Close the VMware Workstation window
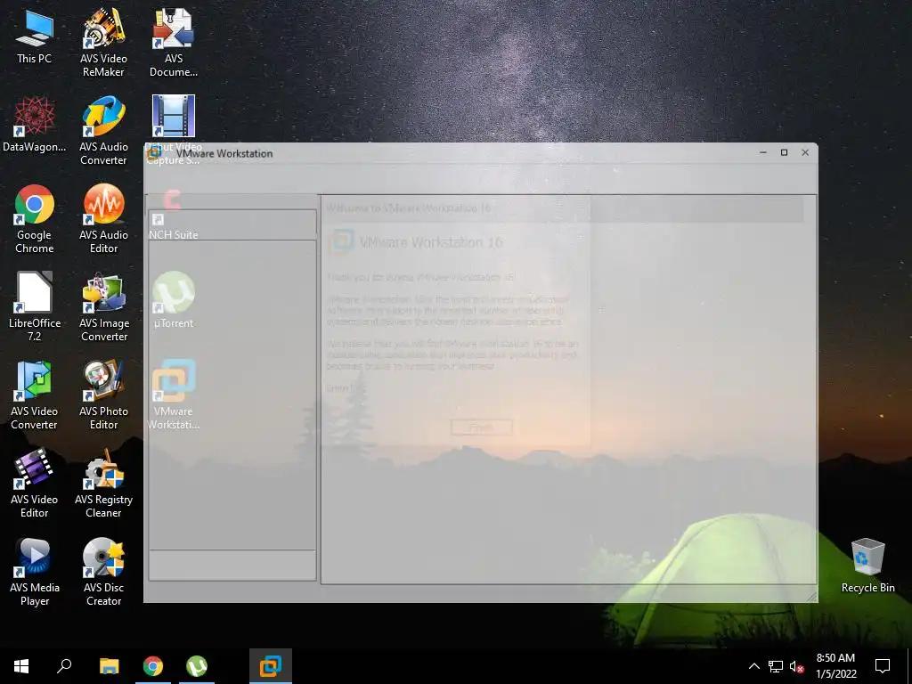 805,152
